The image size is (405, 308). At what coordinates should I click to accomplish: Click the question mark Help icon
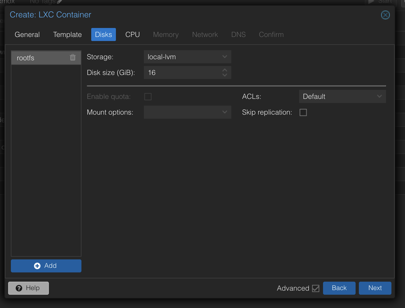(19, 288)
